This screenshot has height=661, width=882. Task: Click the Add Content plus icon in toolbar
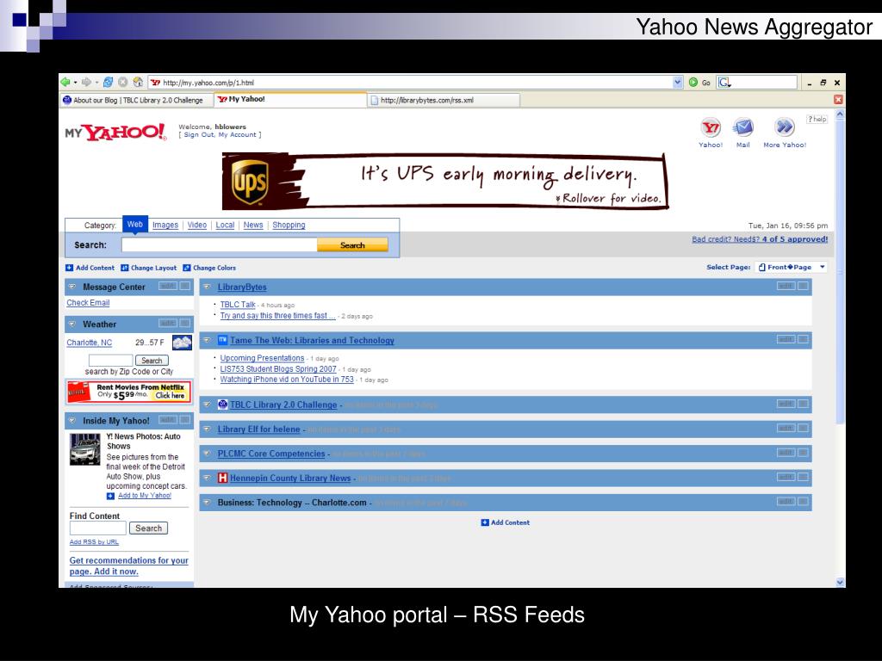[69, 269]
